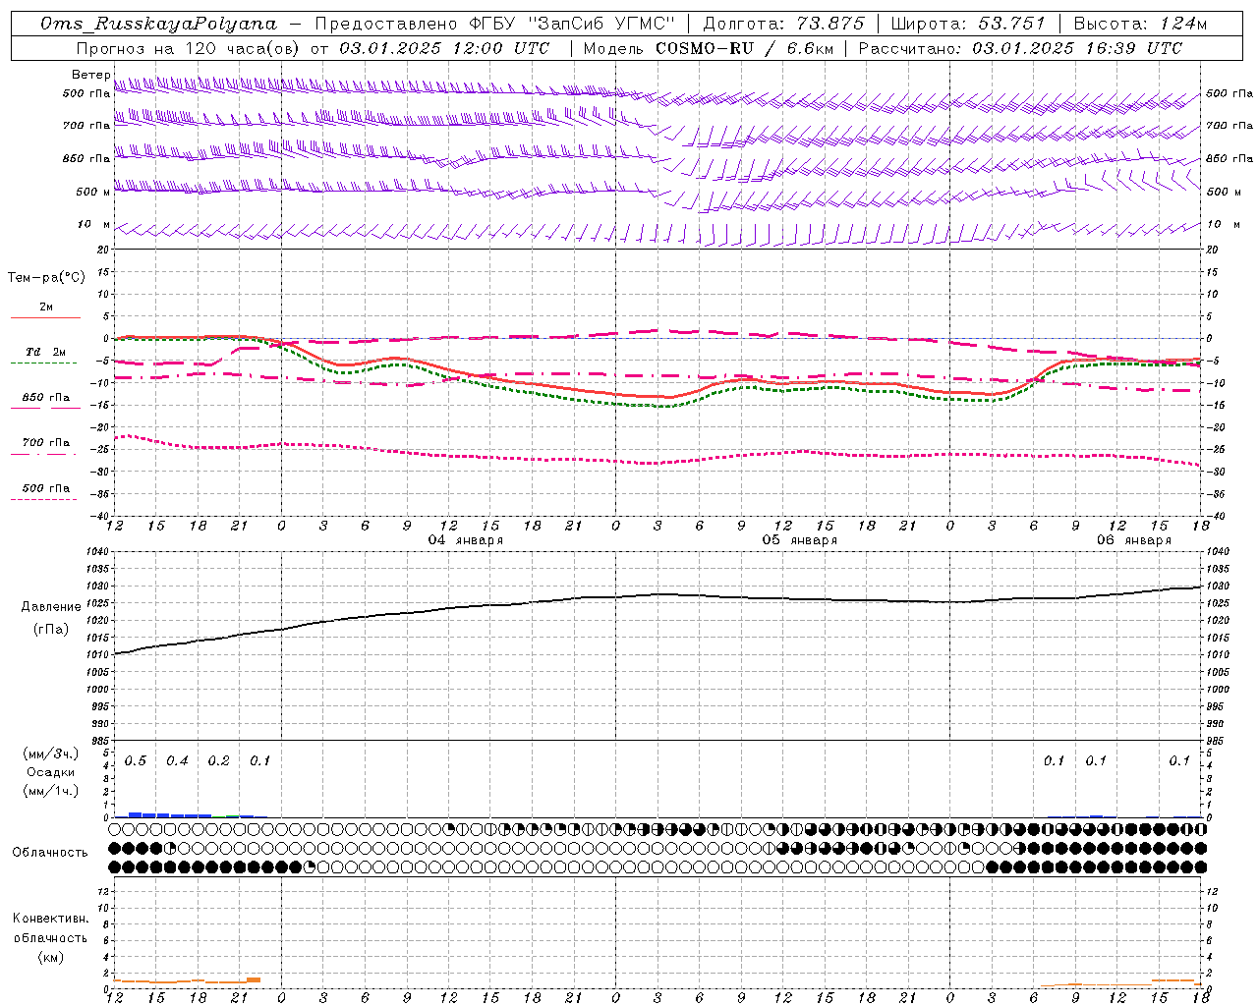Select the 0.2 precipitation amount value
The image size is (1258, 1006).
pyautogui.click(x=218, y=761)
